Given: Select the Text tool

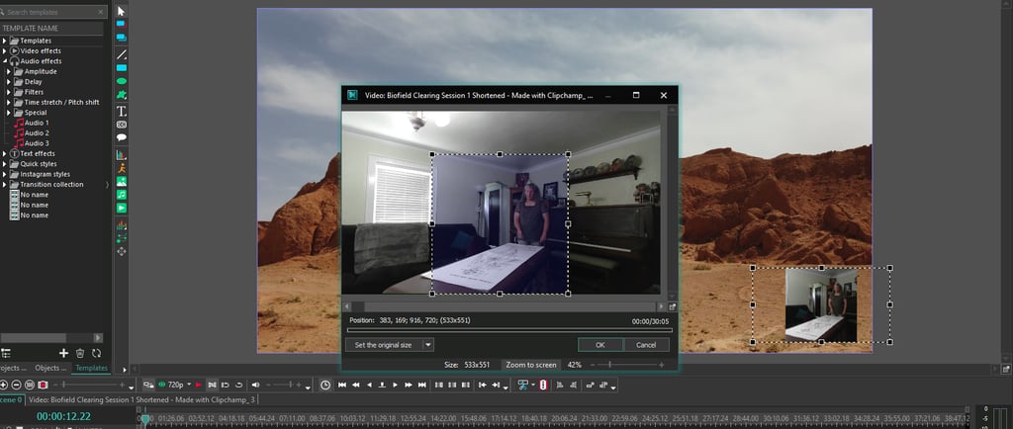Looking at the screenshot, I should click(122, 111).
